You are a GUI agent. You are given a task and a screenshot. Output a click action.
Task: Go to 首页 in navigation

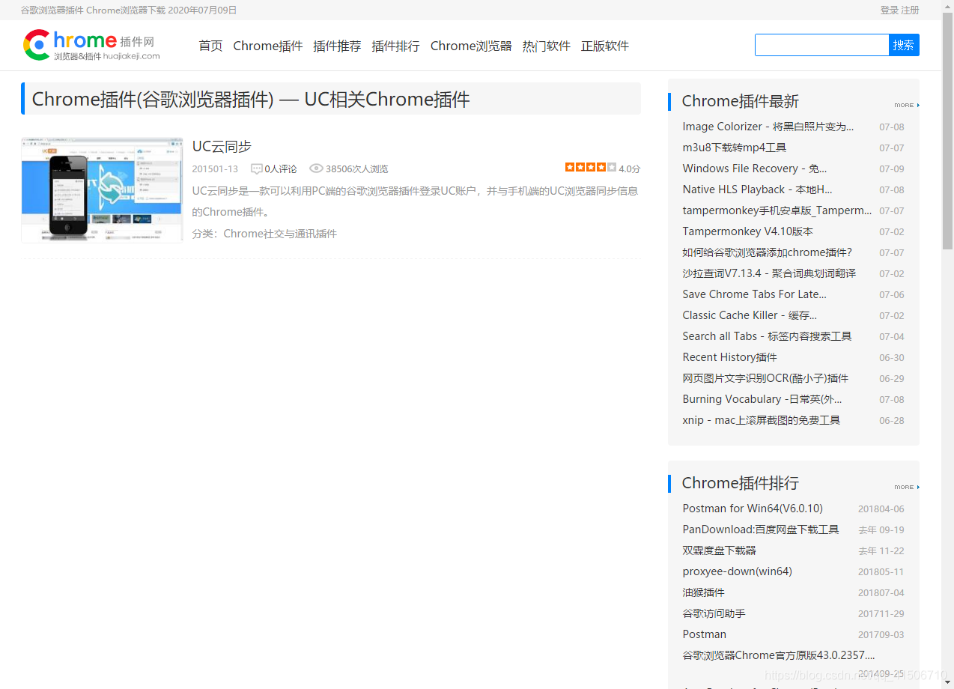point(210,46)
